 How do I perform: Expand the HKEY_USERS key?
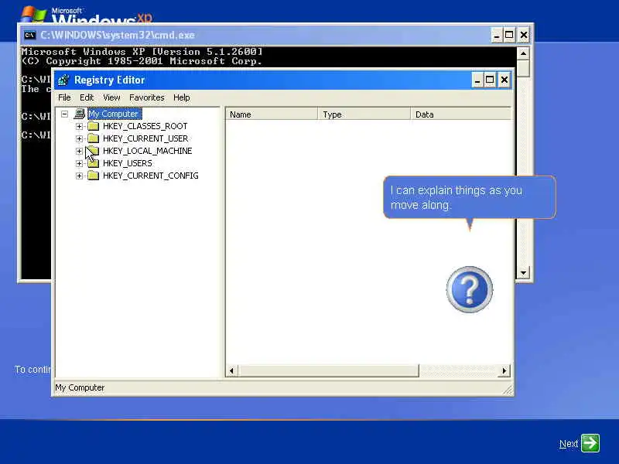[80, 163]
